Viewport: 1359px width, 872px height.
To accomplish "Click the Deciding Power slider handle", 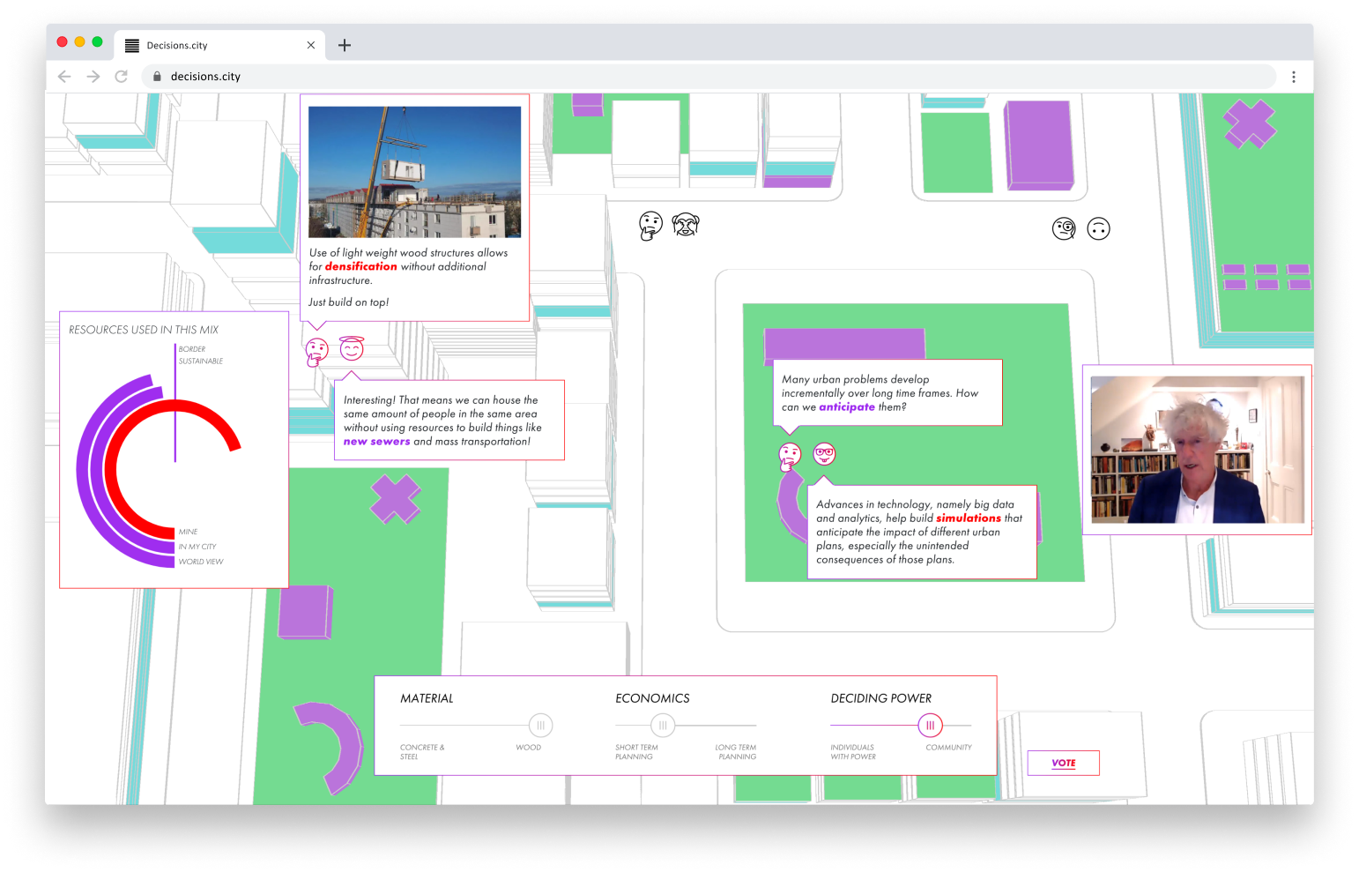I will (x=930, y=726).
